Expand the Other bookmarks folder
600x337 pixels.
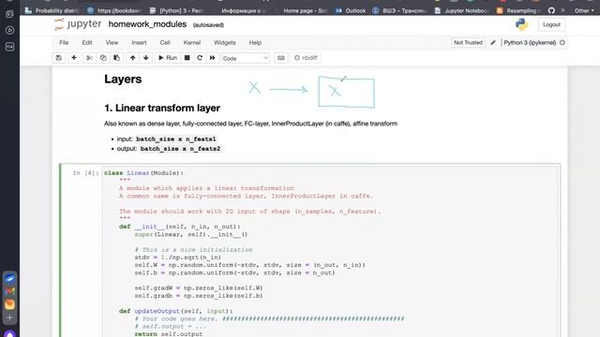tap(584, 10)
